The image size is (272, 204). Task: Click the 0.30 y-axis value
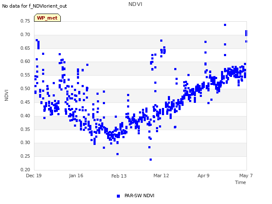pyautogui.click(x=25, y=143)
